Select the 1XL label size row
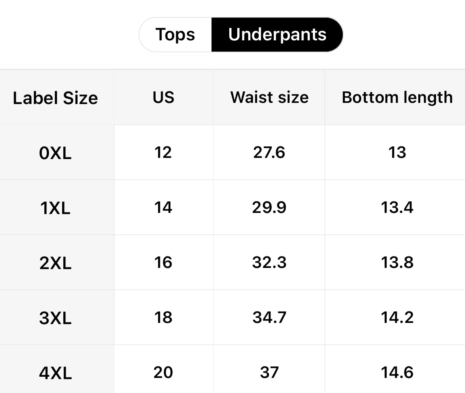 [x=55, y=208]
